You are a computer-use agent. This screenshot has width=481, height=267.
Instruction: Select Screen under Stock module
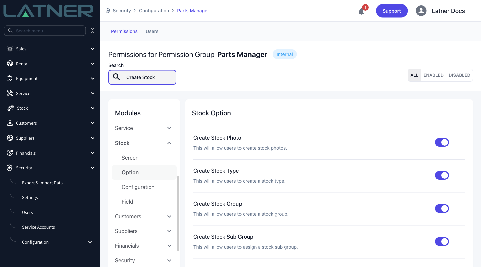130,158
